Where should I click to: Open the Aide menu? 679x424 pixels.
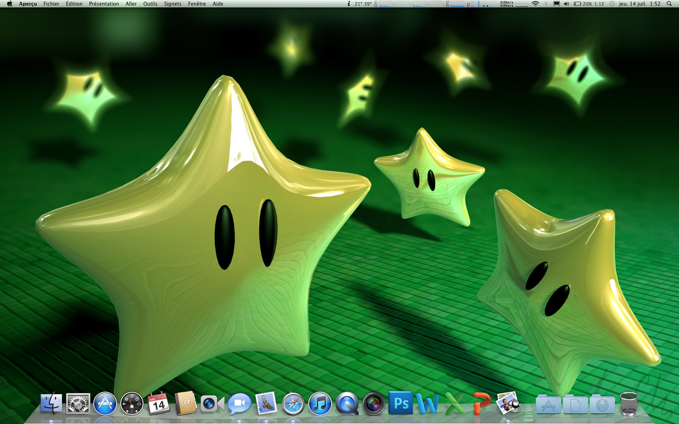click(218, 4)
